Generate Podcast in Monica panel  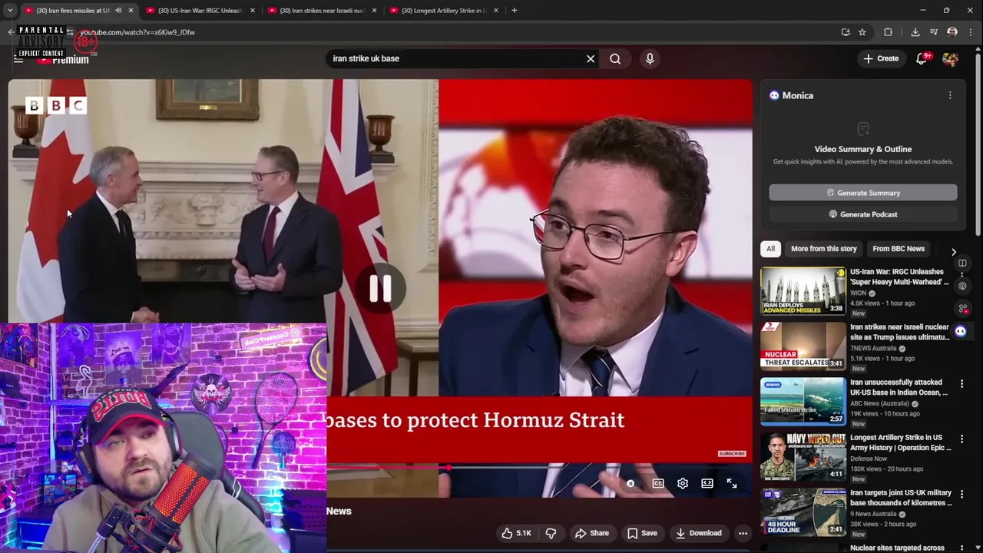(x=863, y=214)
